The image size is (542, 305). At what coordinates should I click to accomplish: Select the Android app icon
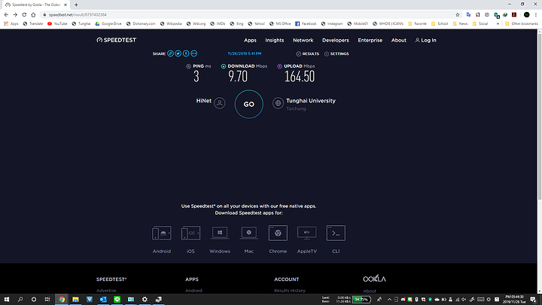(x=161, y=233)
